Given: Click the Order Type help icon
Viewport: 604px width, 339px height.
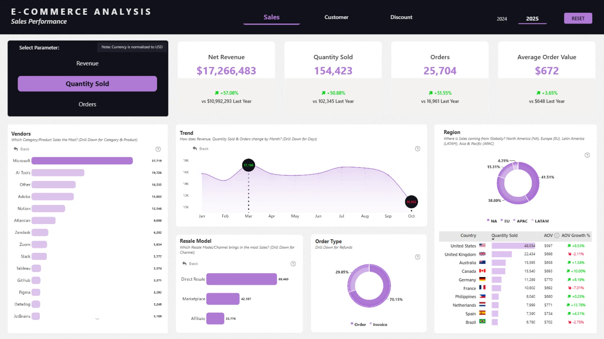Looking at the screenshot, I should pos(417,257).
